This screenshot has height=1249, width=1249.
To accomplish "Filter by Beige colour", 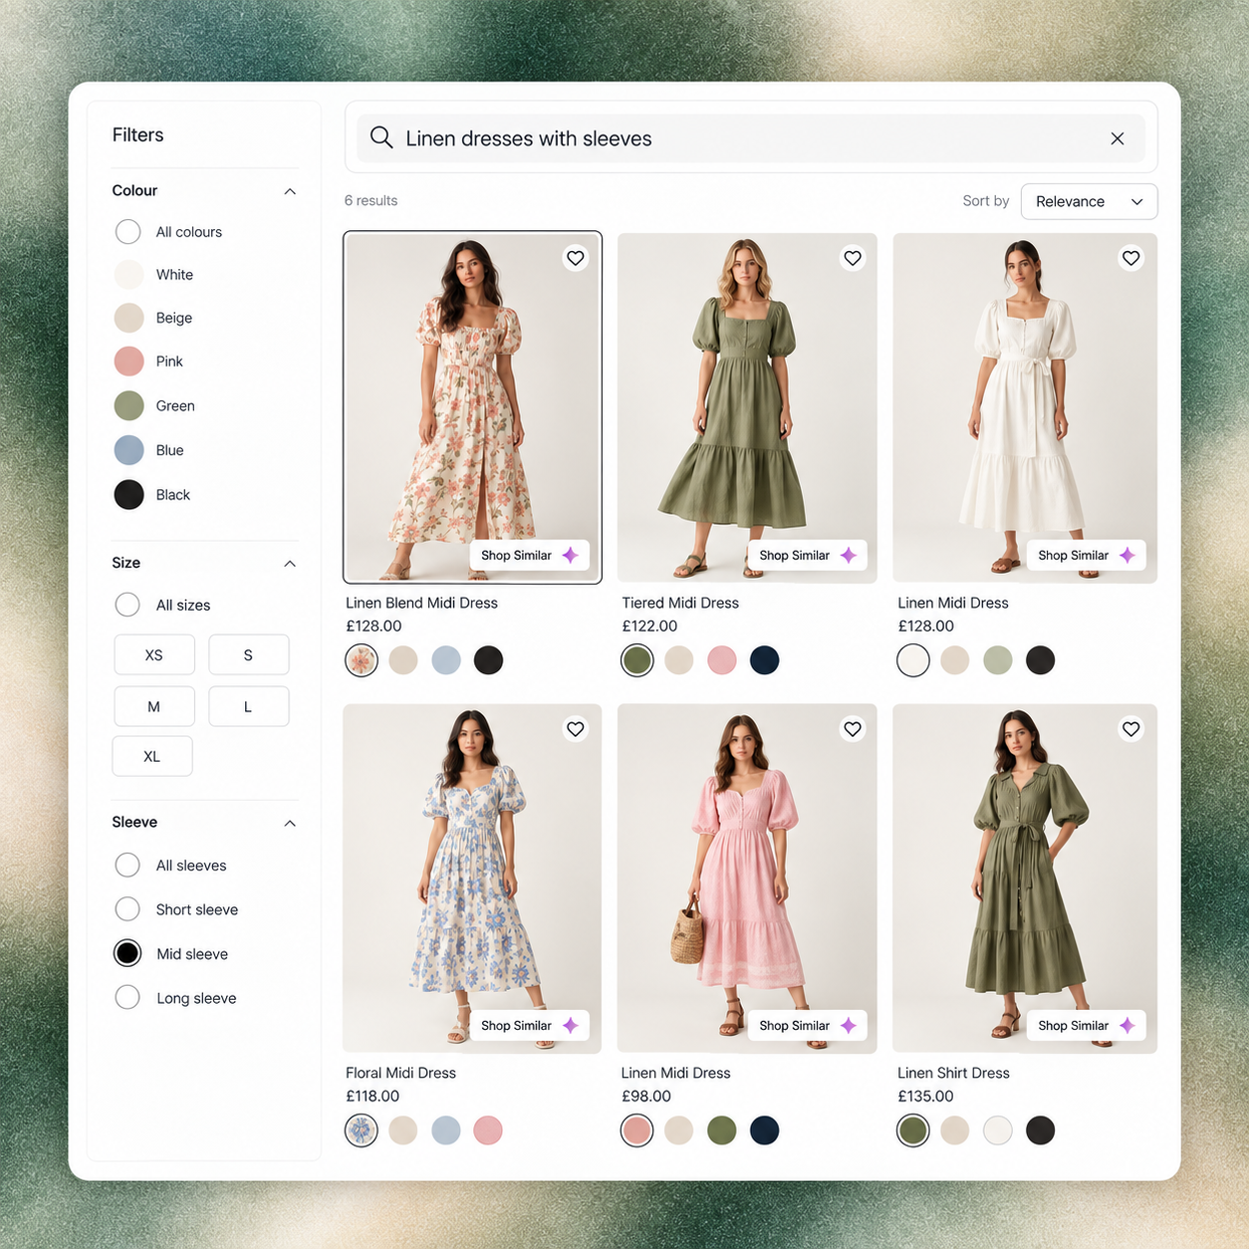I will pos(128,318).
